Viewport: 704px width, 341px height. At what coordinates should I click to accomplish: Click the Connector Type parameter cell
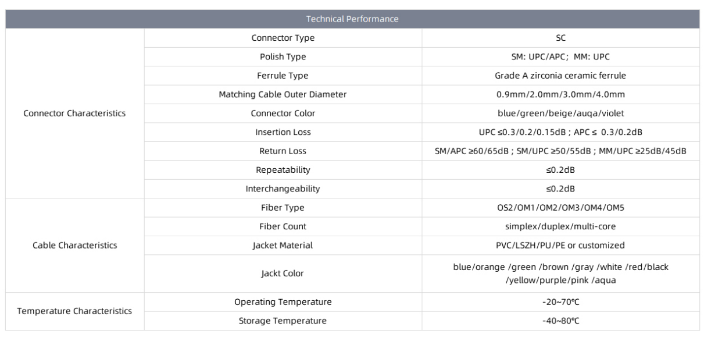click(x=283, y=38)
